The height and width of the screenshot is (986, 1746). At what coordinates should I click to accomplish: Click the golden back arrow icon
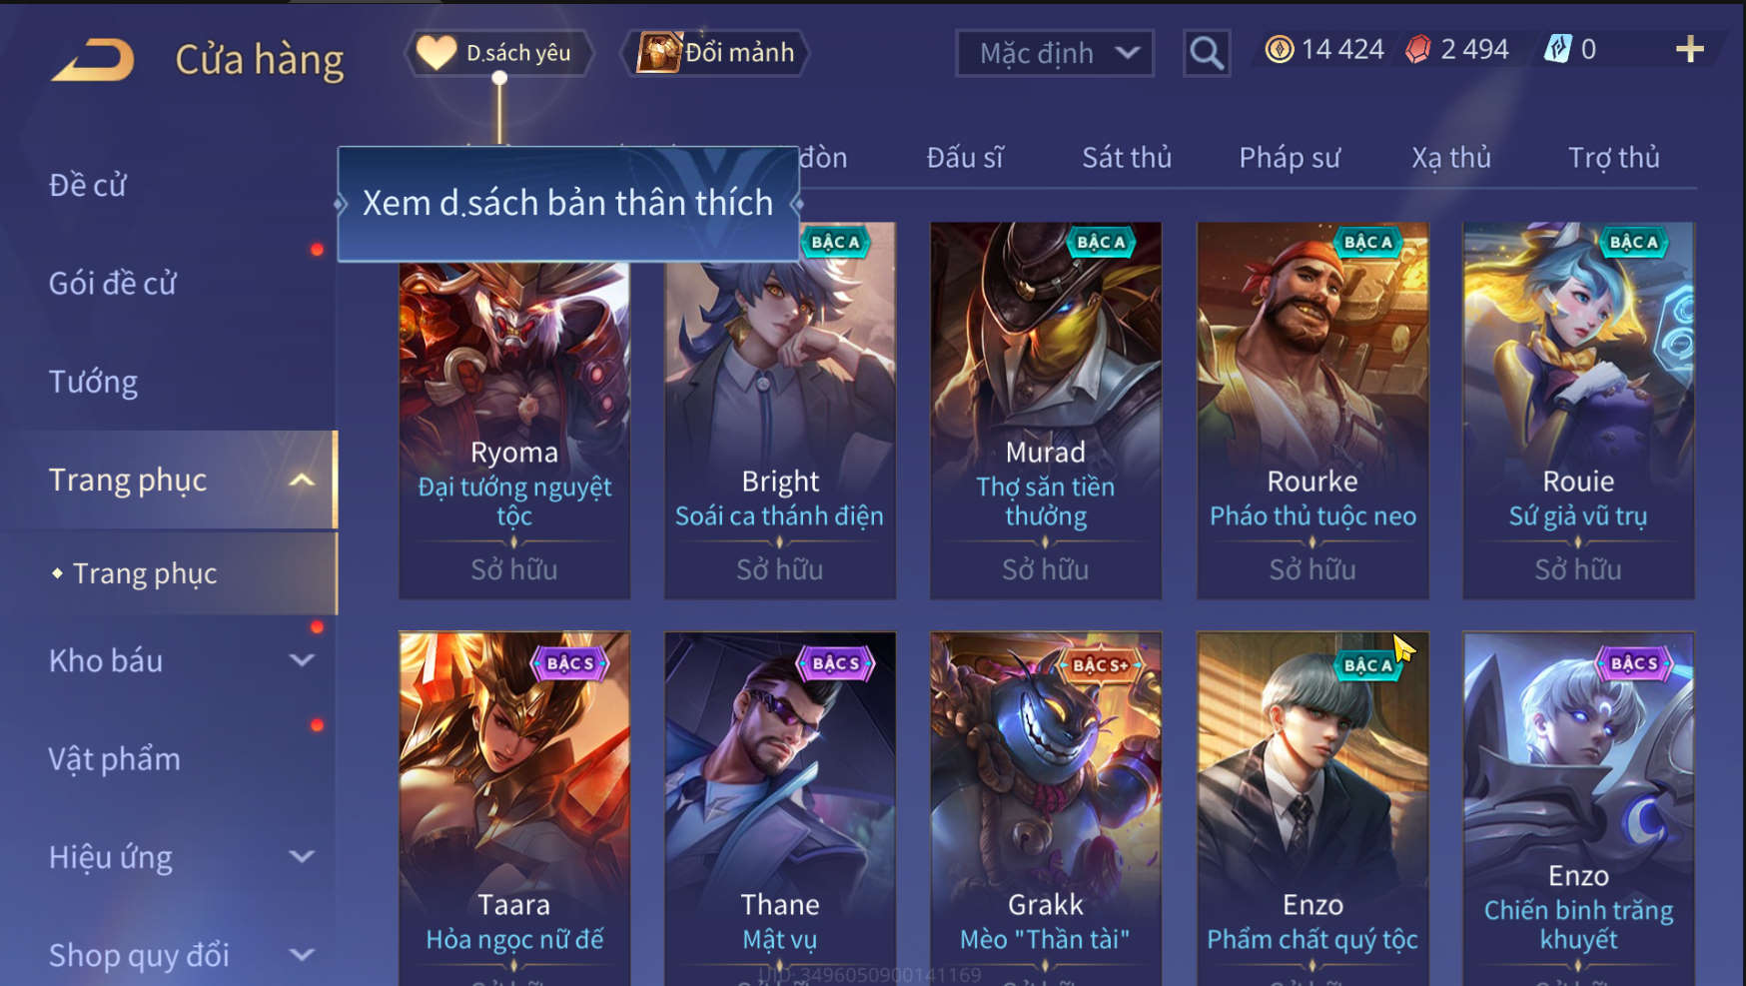[x=93, y=59]
